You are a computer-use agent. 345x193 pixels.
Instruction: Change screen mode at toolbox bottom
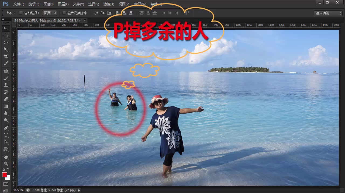[6, 191]
